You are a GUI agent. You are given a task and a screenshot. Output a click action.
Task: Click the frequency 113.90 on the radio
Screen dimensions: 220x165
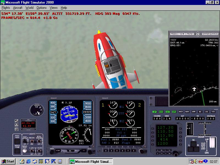click(x=166, y=135)
